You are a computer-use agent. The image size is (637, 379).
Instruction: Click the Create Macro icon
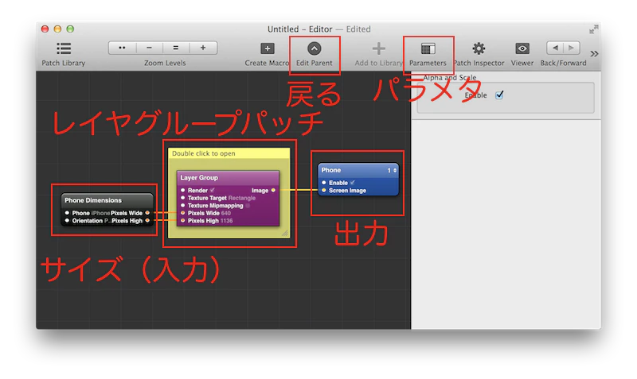point(268,48)
